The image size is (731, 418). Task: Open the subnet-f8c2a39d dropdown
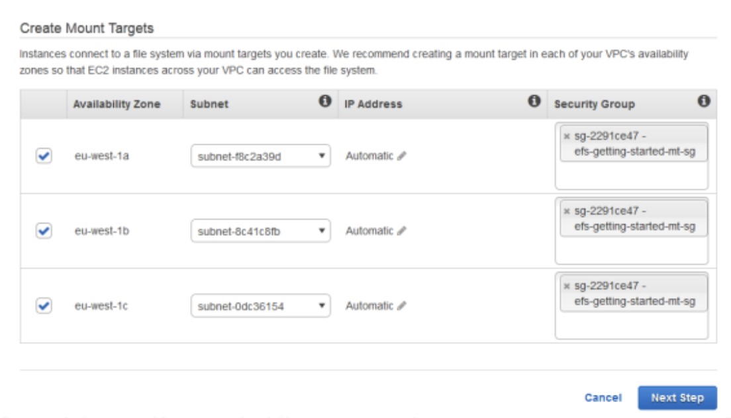(x=260, y=157)
